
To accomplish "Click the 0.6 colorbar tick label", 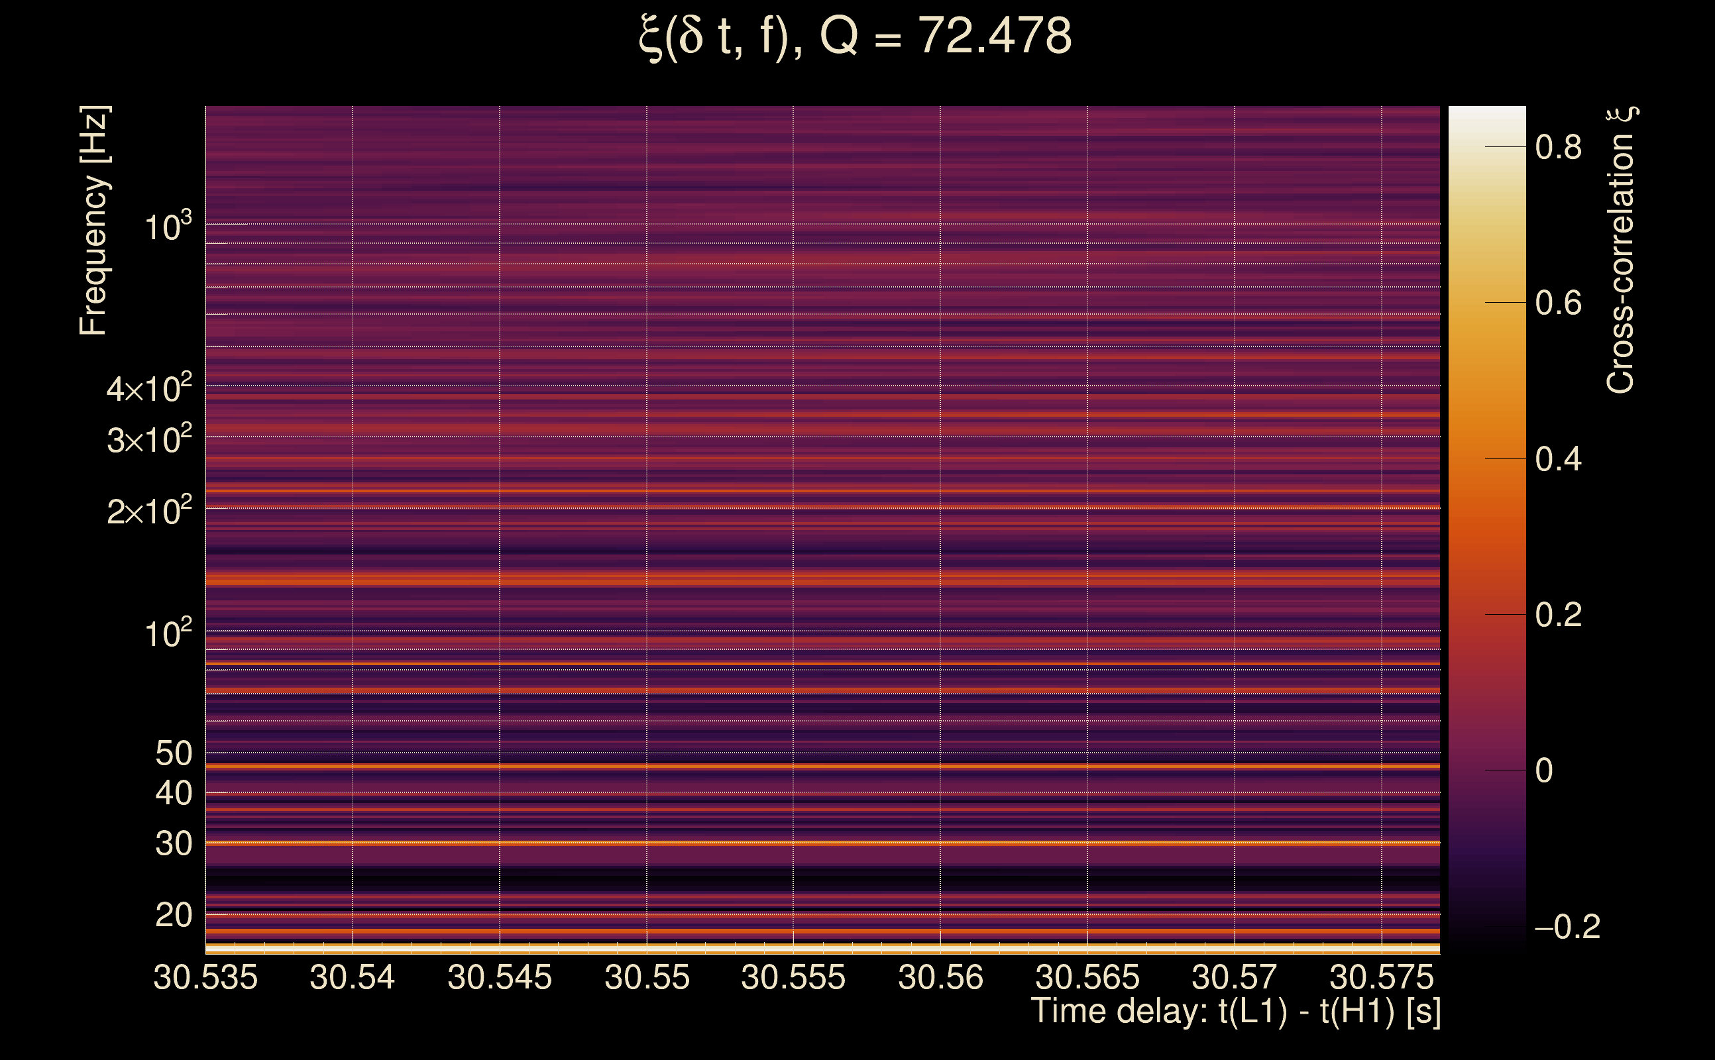I will 1558,303.
